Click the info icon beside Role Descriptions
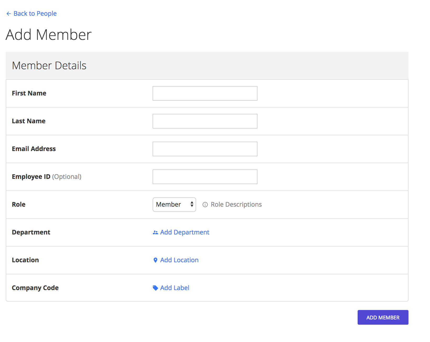Viewport: 430px width, 342px height. tap(205, 205)
